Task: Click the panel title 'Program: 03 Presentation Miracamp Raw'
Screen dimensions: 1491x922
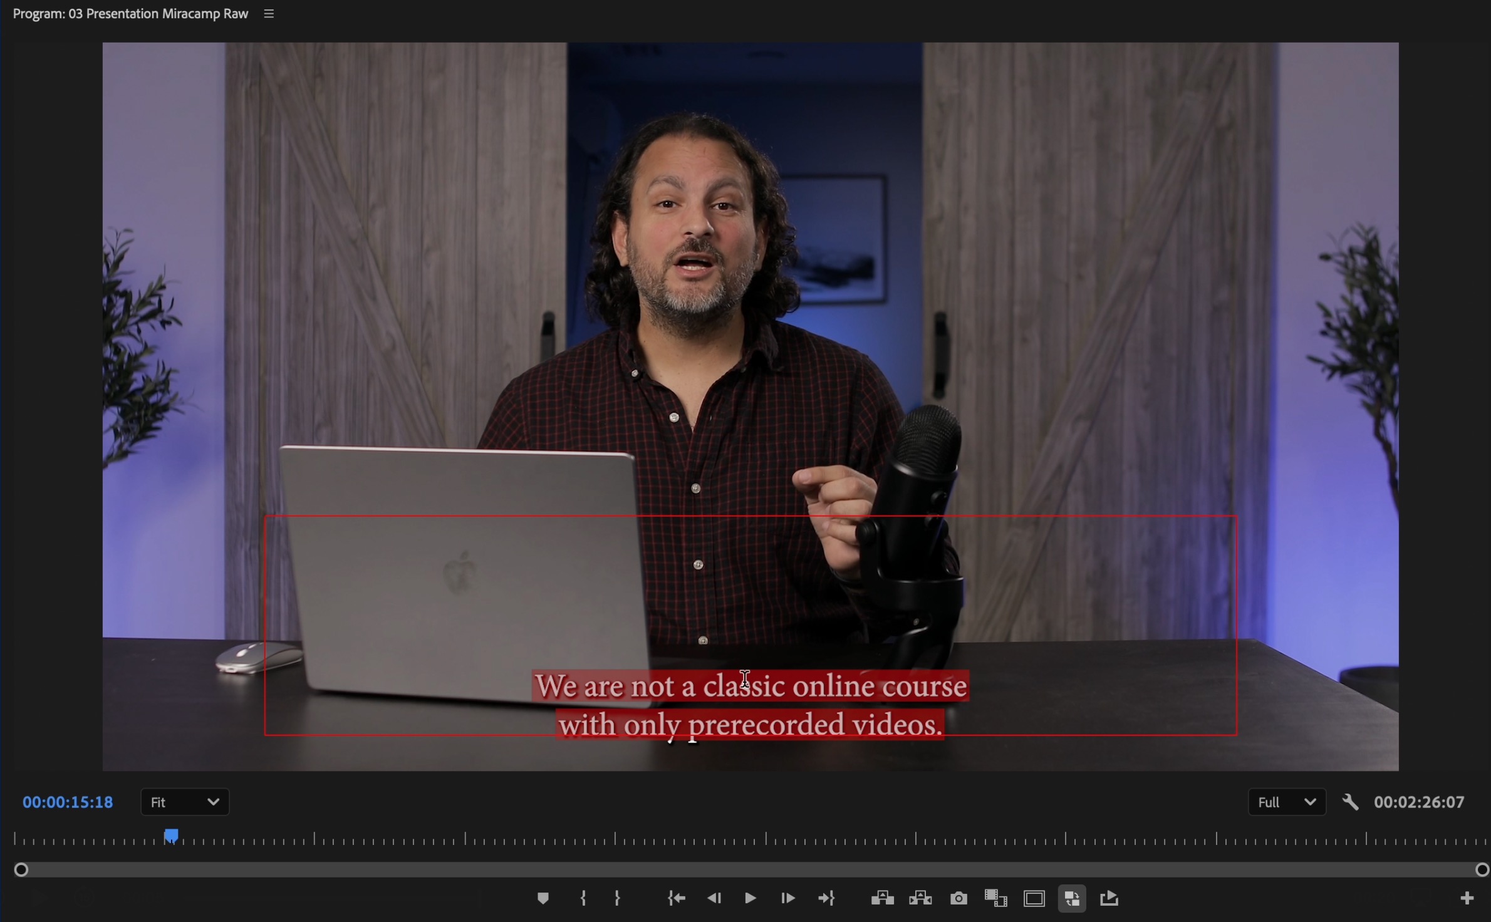Action: coord(130,14)
